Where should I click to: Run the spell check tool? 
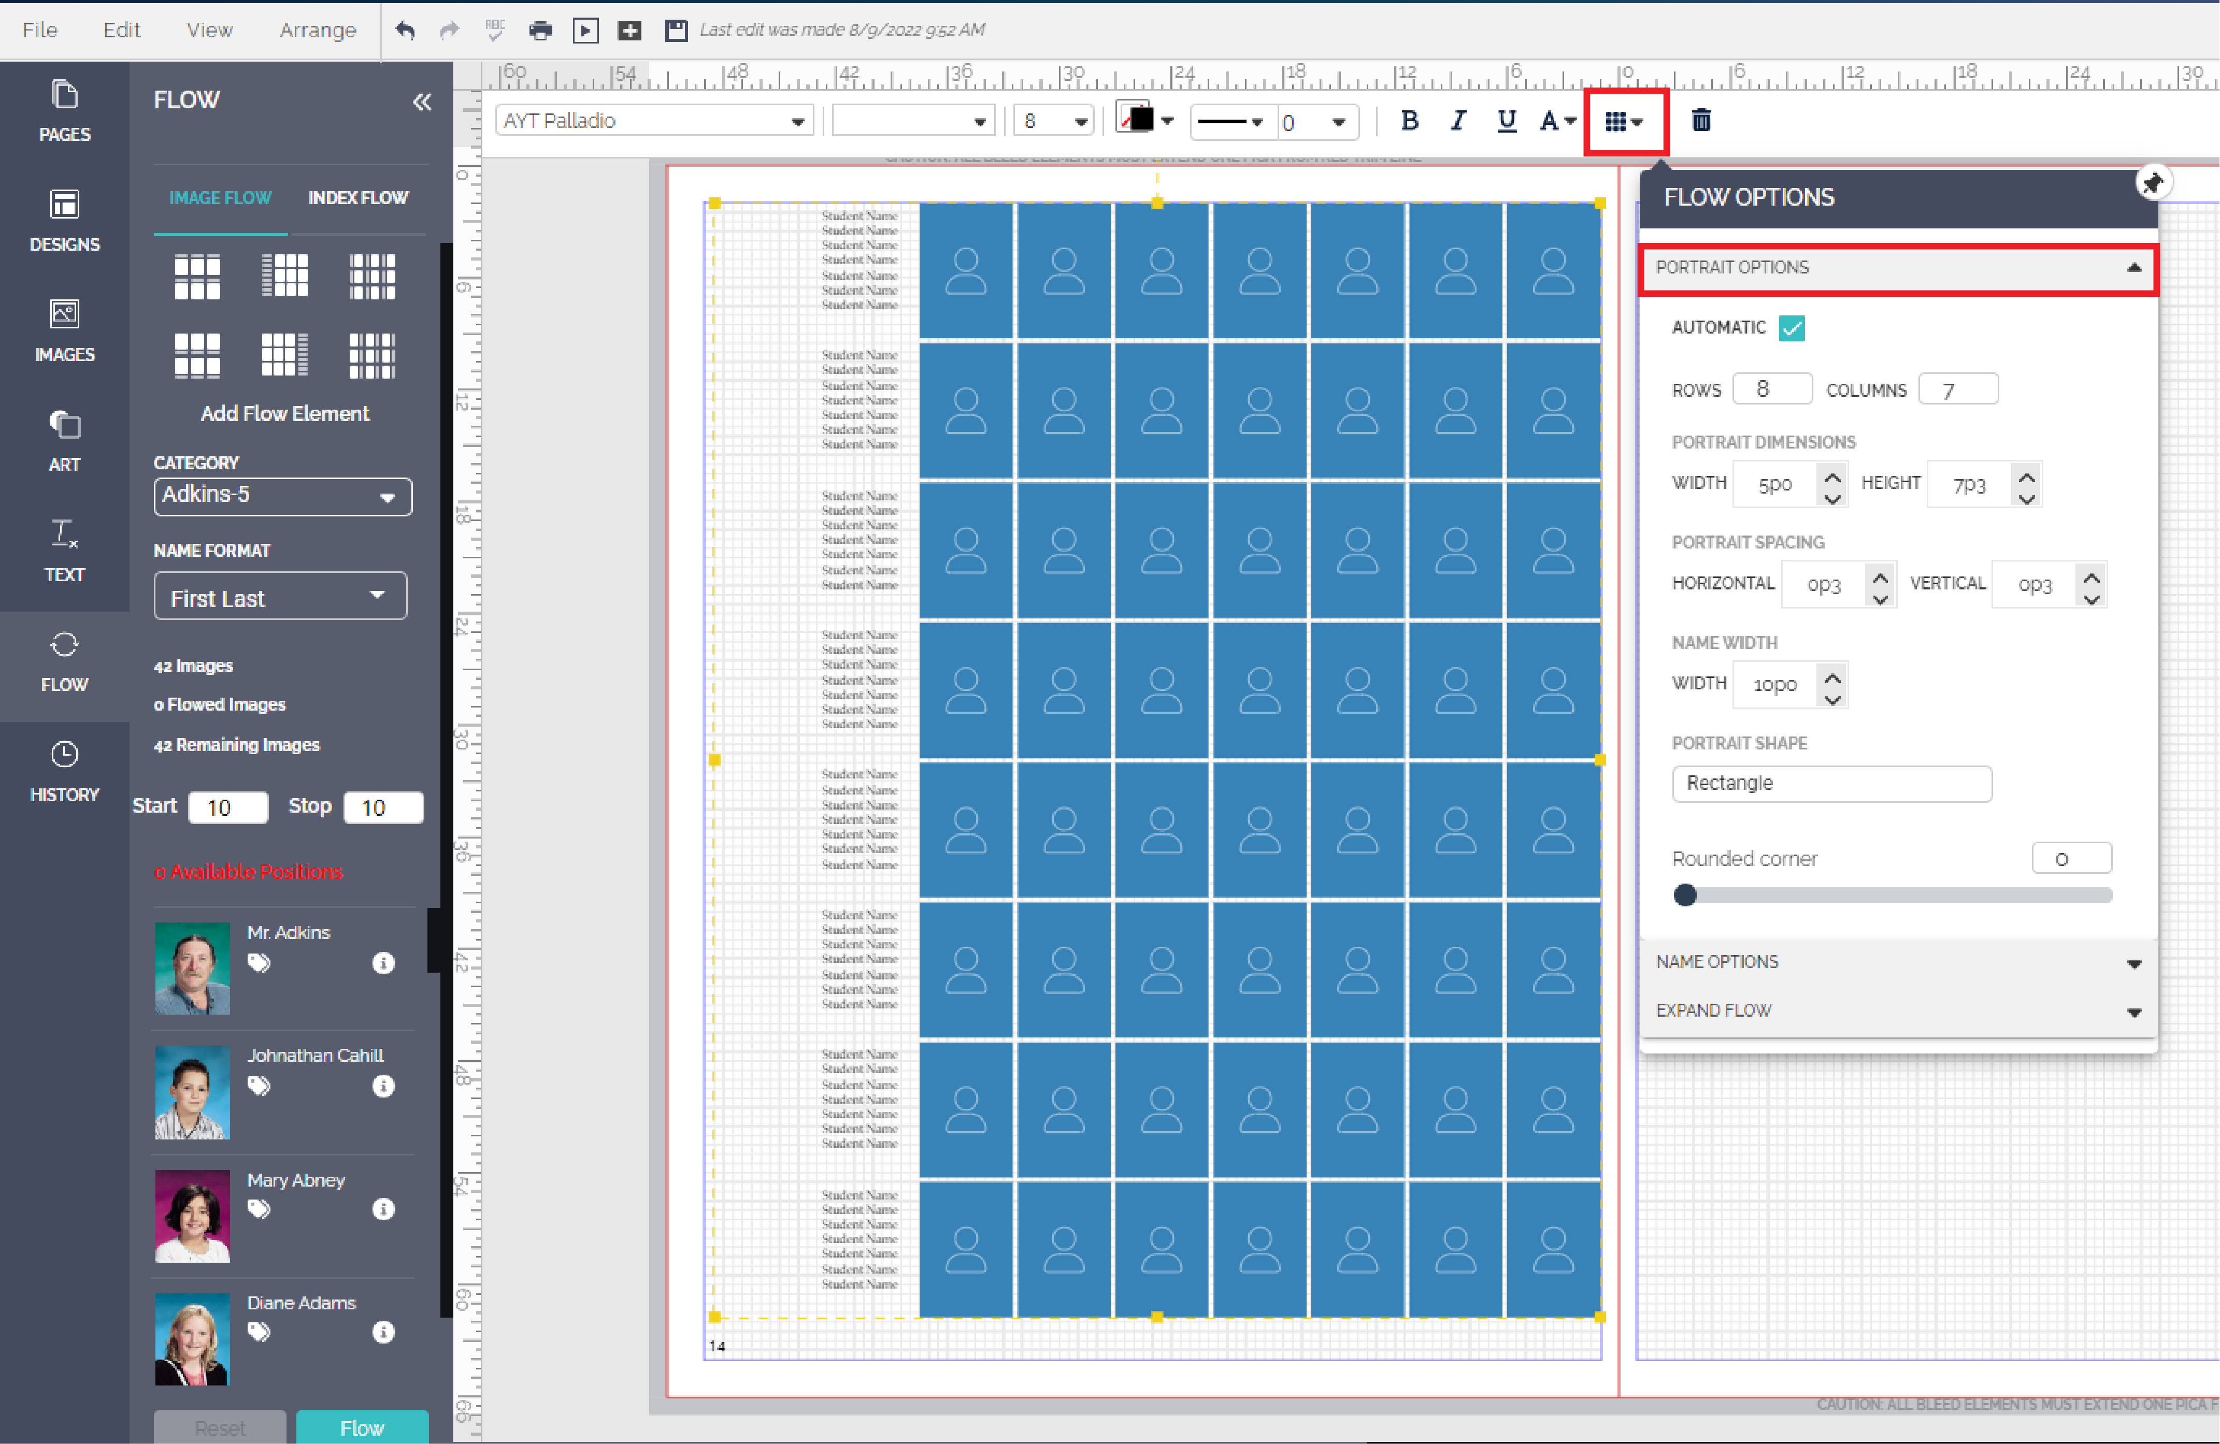[x=494, y=30]
